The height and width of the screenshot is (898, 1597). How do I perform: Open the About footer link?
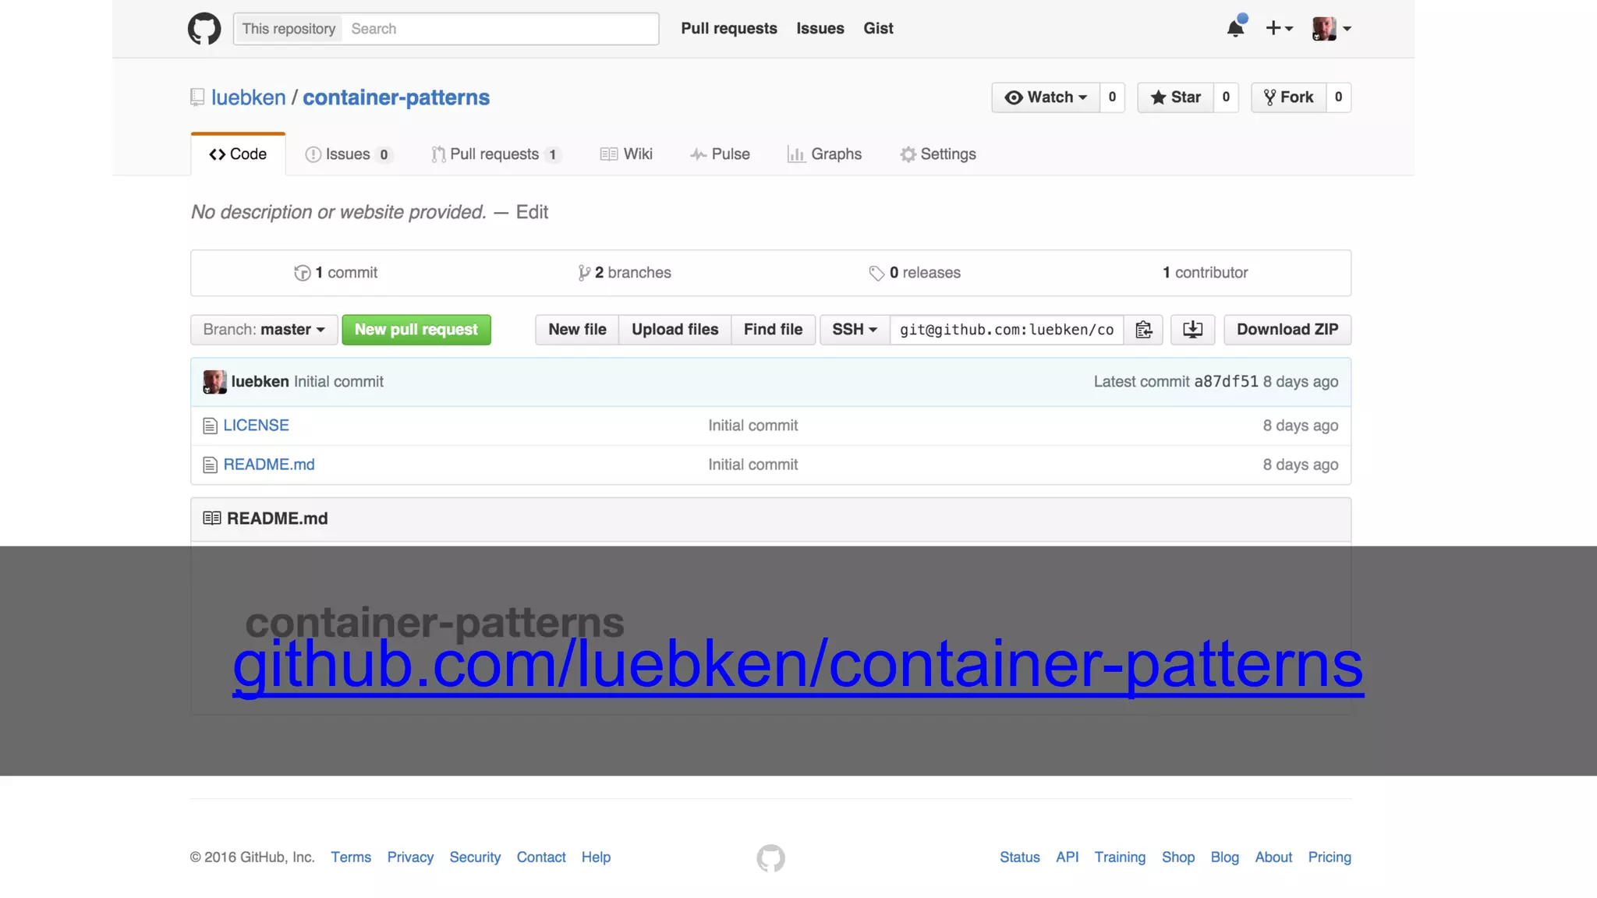tap(1273, 857)
